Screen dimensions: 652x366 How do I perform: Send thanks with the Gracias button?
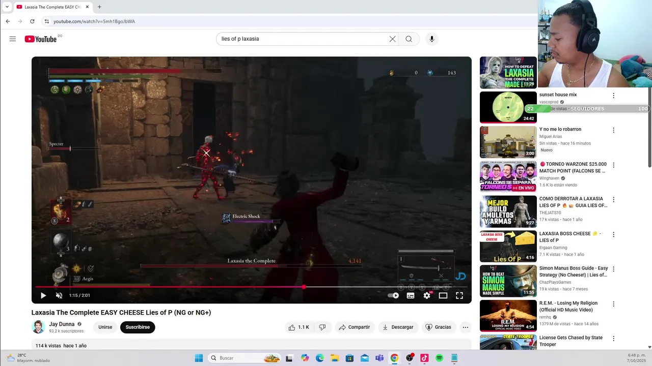pyautogui.click(x=439, y=327)
